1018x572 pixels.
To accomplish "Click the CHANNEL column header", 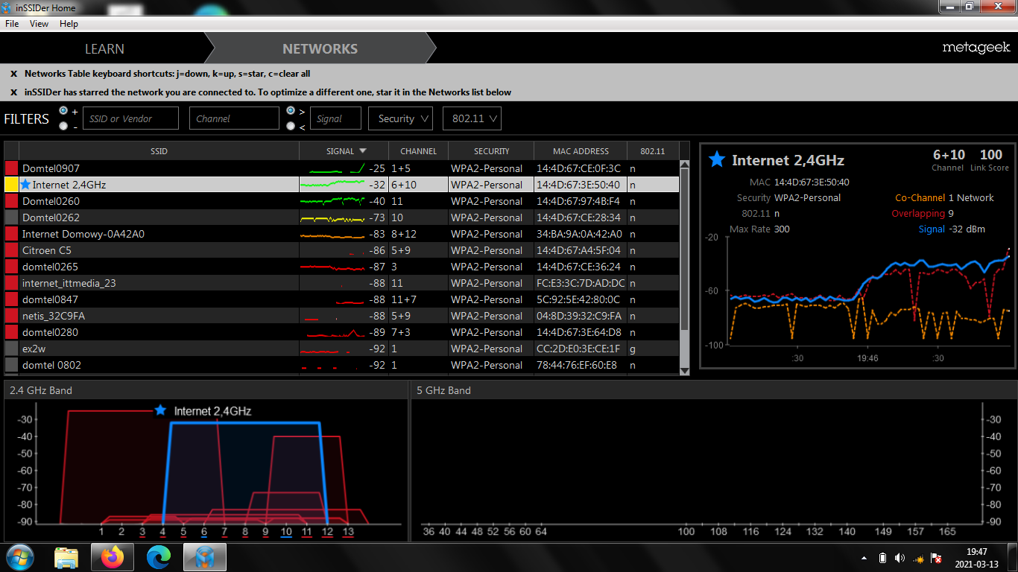I will tap(418, 150).
